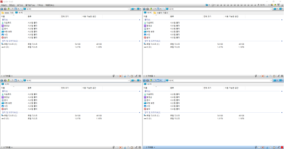This screenshot has height=149, width=284.
Task: Open address bar dropdown in top-right pane
Action: point(271,9)
